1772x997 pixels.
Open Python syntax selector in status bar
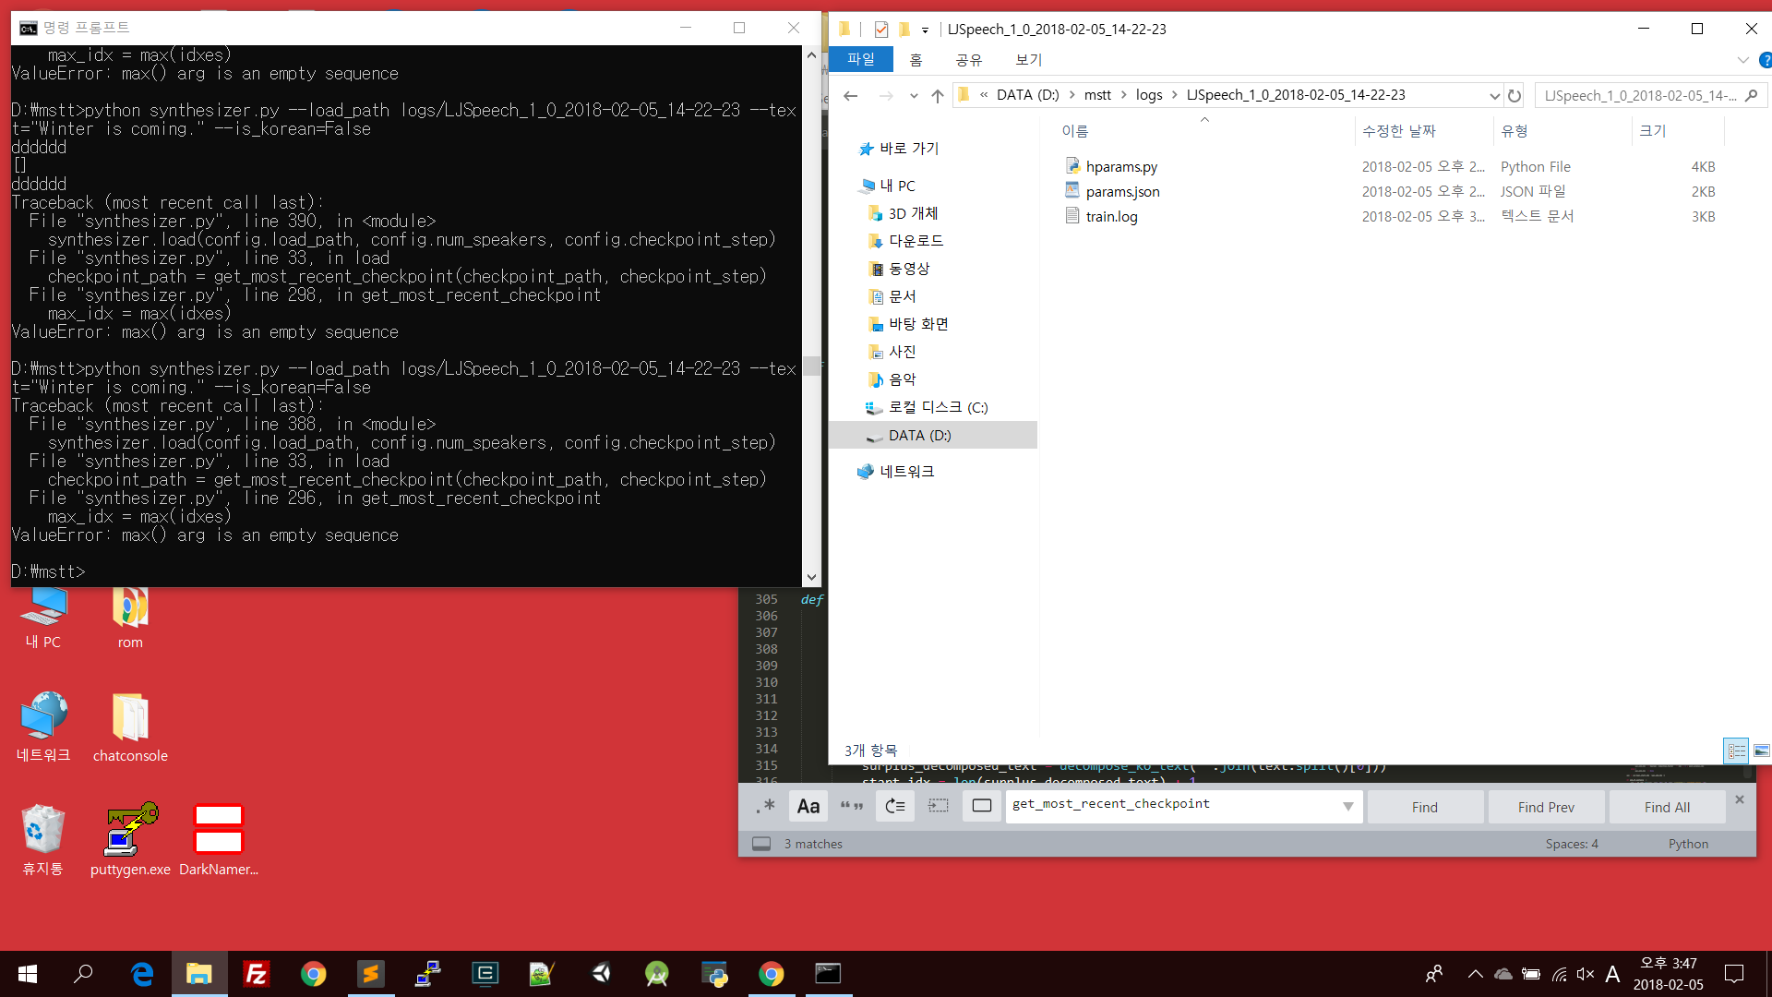(x=1688, y=844)
